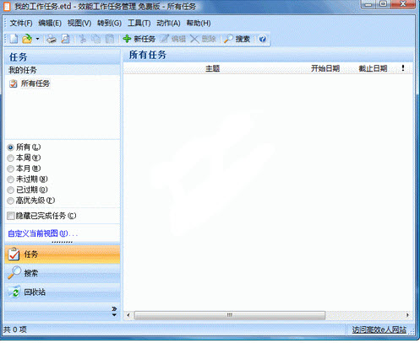Click the new document icon in toolbar
Screen dimensions: 420x343
point(14,39)
